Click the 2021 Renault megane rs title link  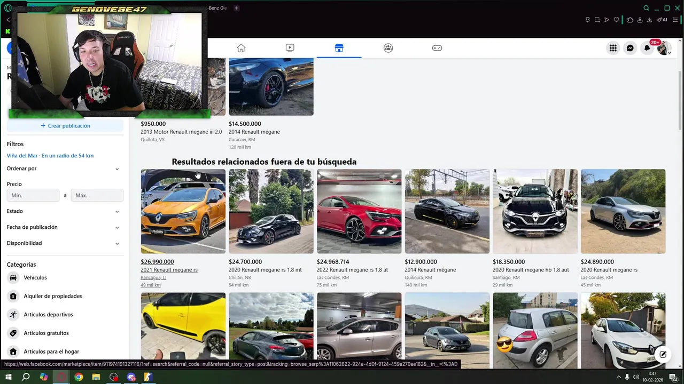click(x=169, y=270)
